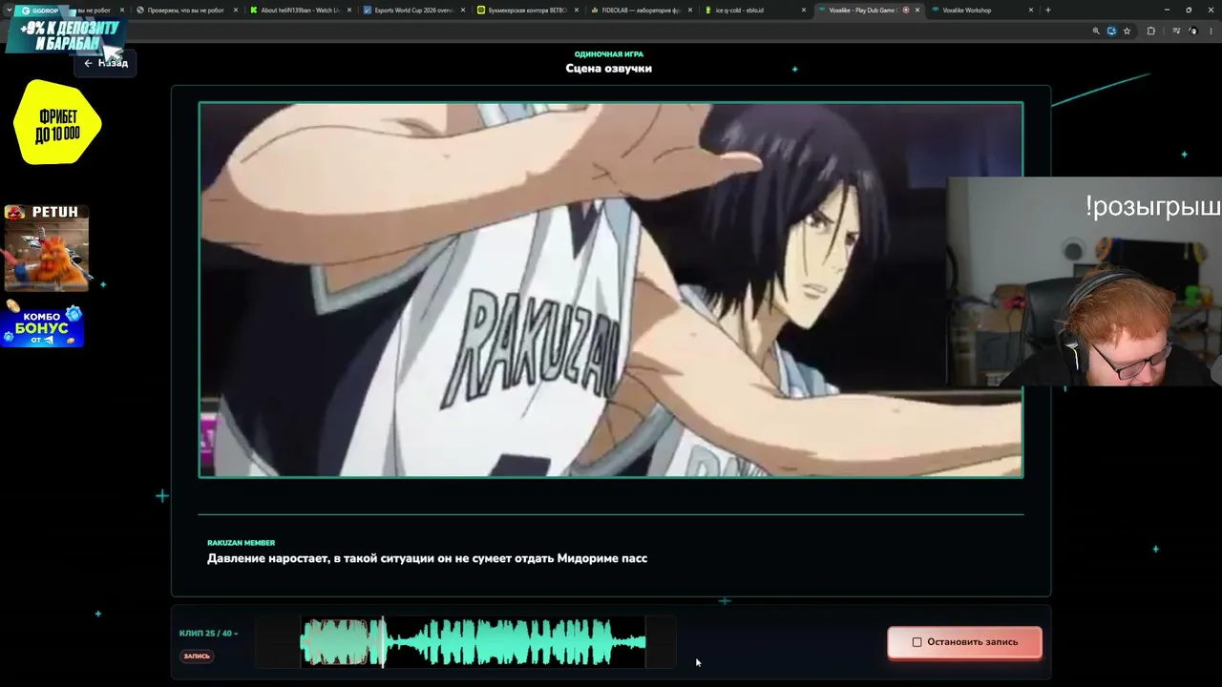Screen dimensions: 1222x687
Task: Close the Voxalike - Play Dub Game tab
Action: pyautogui.click(x=917, y=10)
